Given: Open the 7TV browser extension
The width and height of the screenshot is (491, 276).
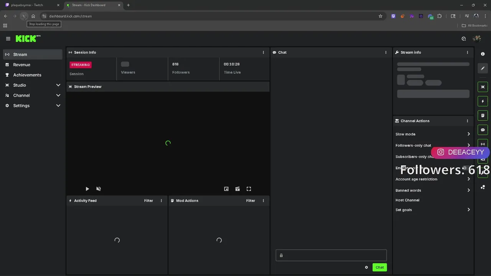Looking at the screenshot, I should coord(412,16).
